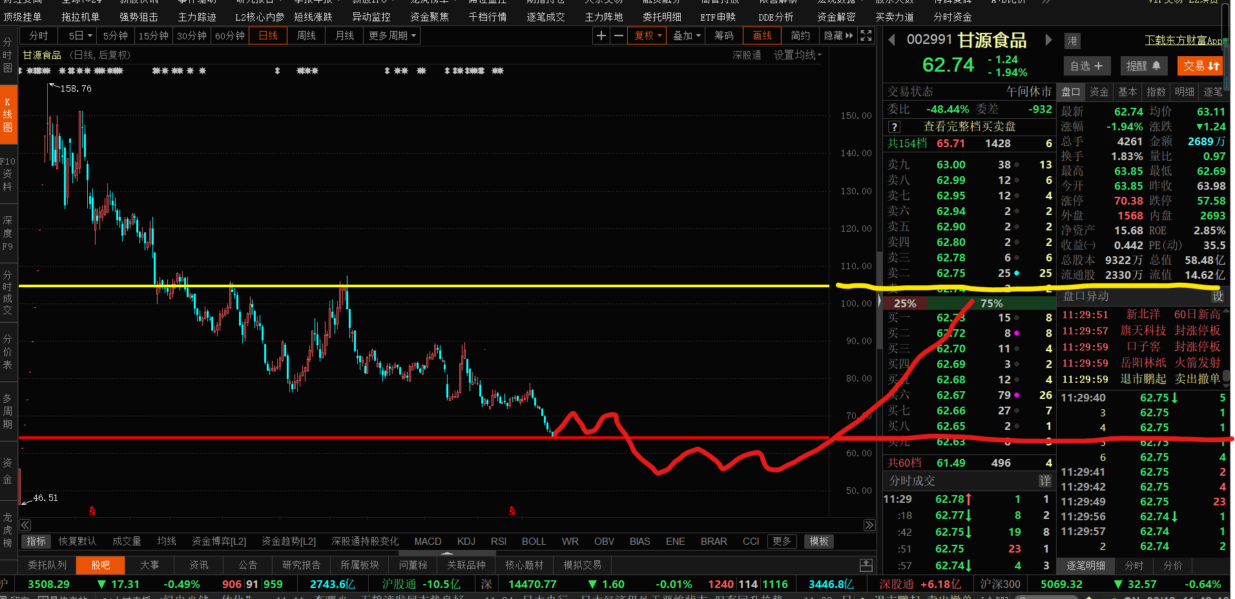Open the 股吧 tab at the bottom
This screenshot has width=1235, height=599.
tap(100, 565)
